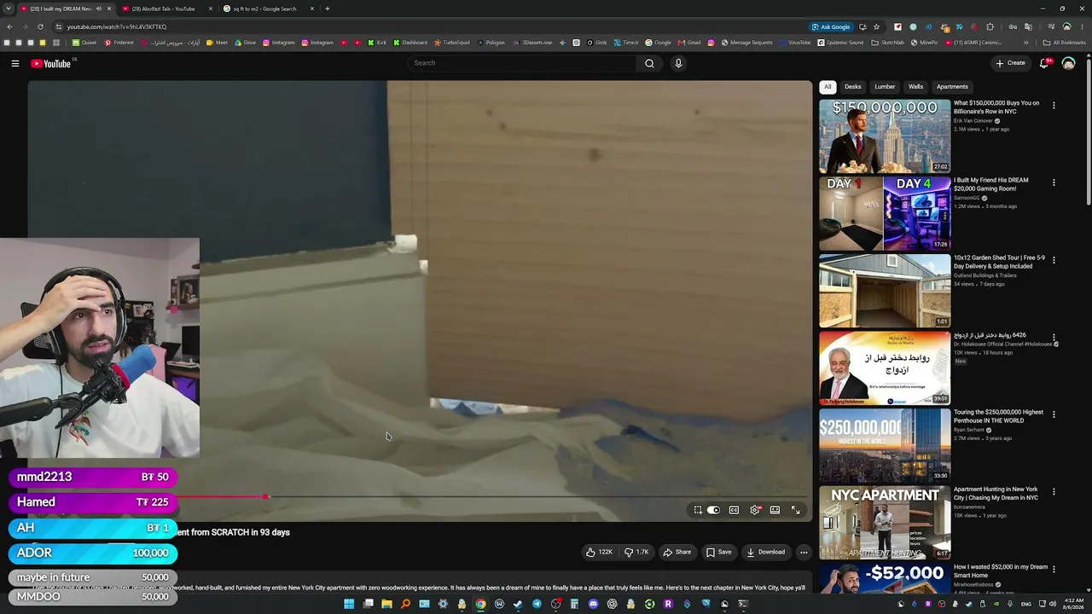The height and width of the screenshot is (614, 1092).
Task: Reload the page in Chrome
Action: click(x=40, y=26)
